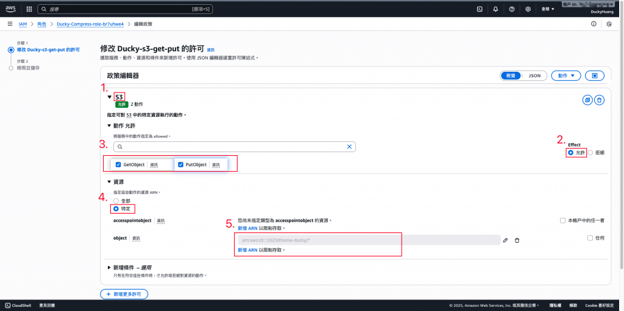624x311 pixels.
Task: Uncheck the GetObject action checkbox
Action: (118, 165)
